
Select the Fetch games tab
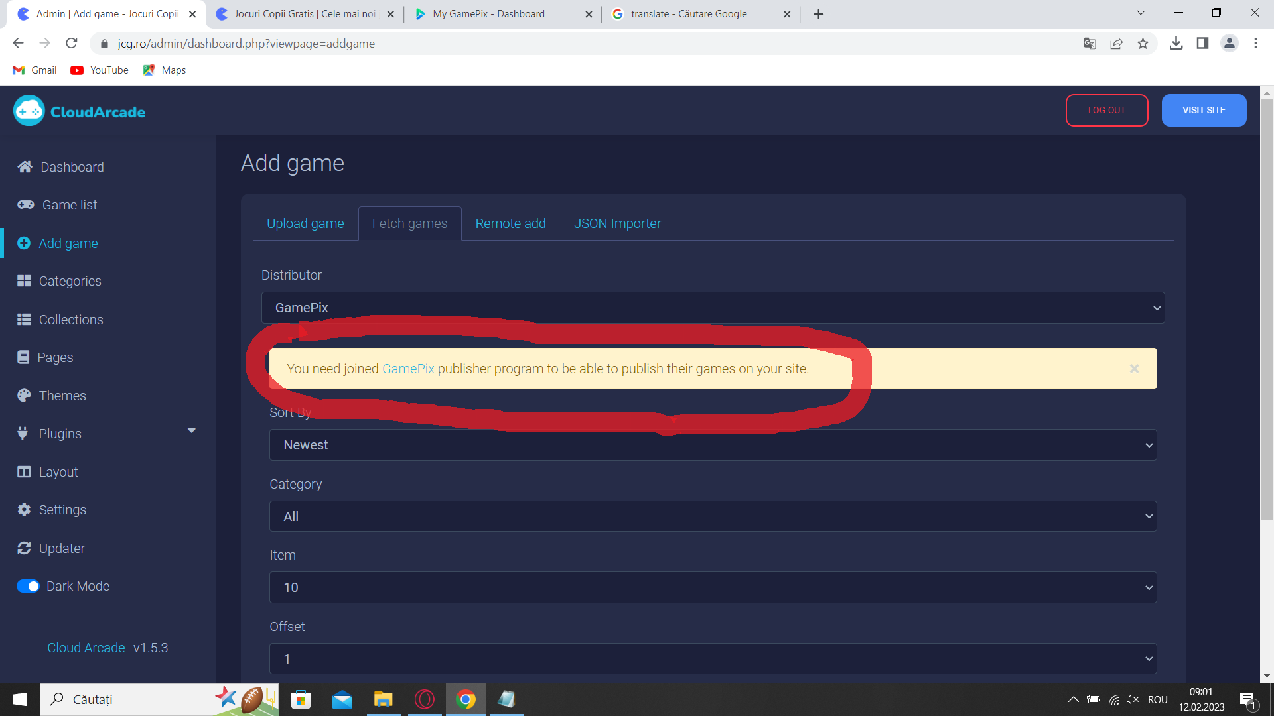[409, 223]
